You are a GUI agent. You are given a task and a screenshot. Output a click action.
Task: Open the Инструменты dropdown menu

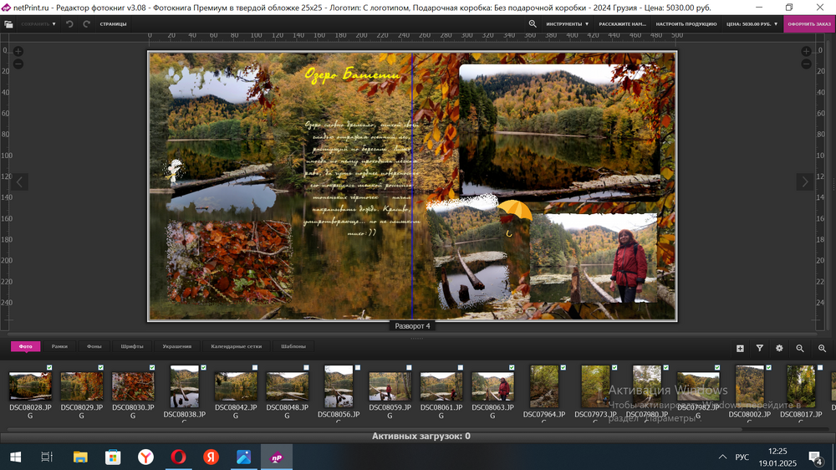coord(568,24)
